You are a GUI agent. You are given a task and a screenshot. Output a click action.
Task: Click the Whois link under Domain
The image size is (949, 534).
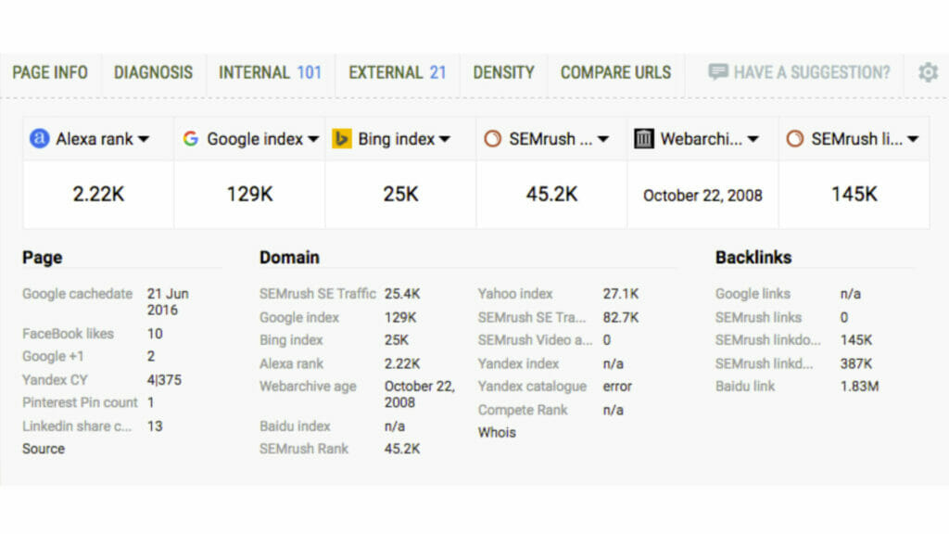coord(497,432)
